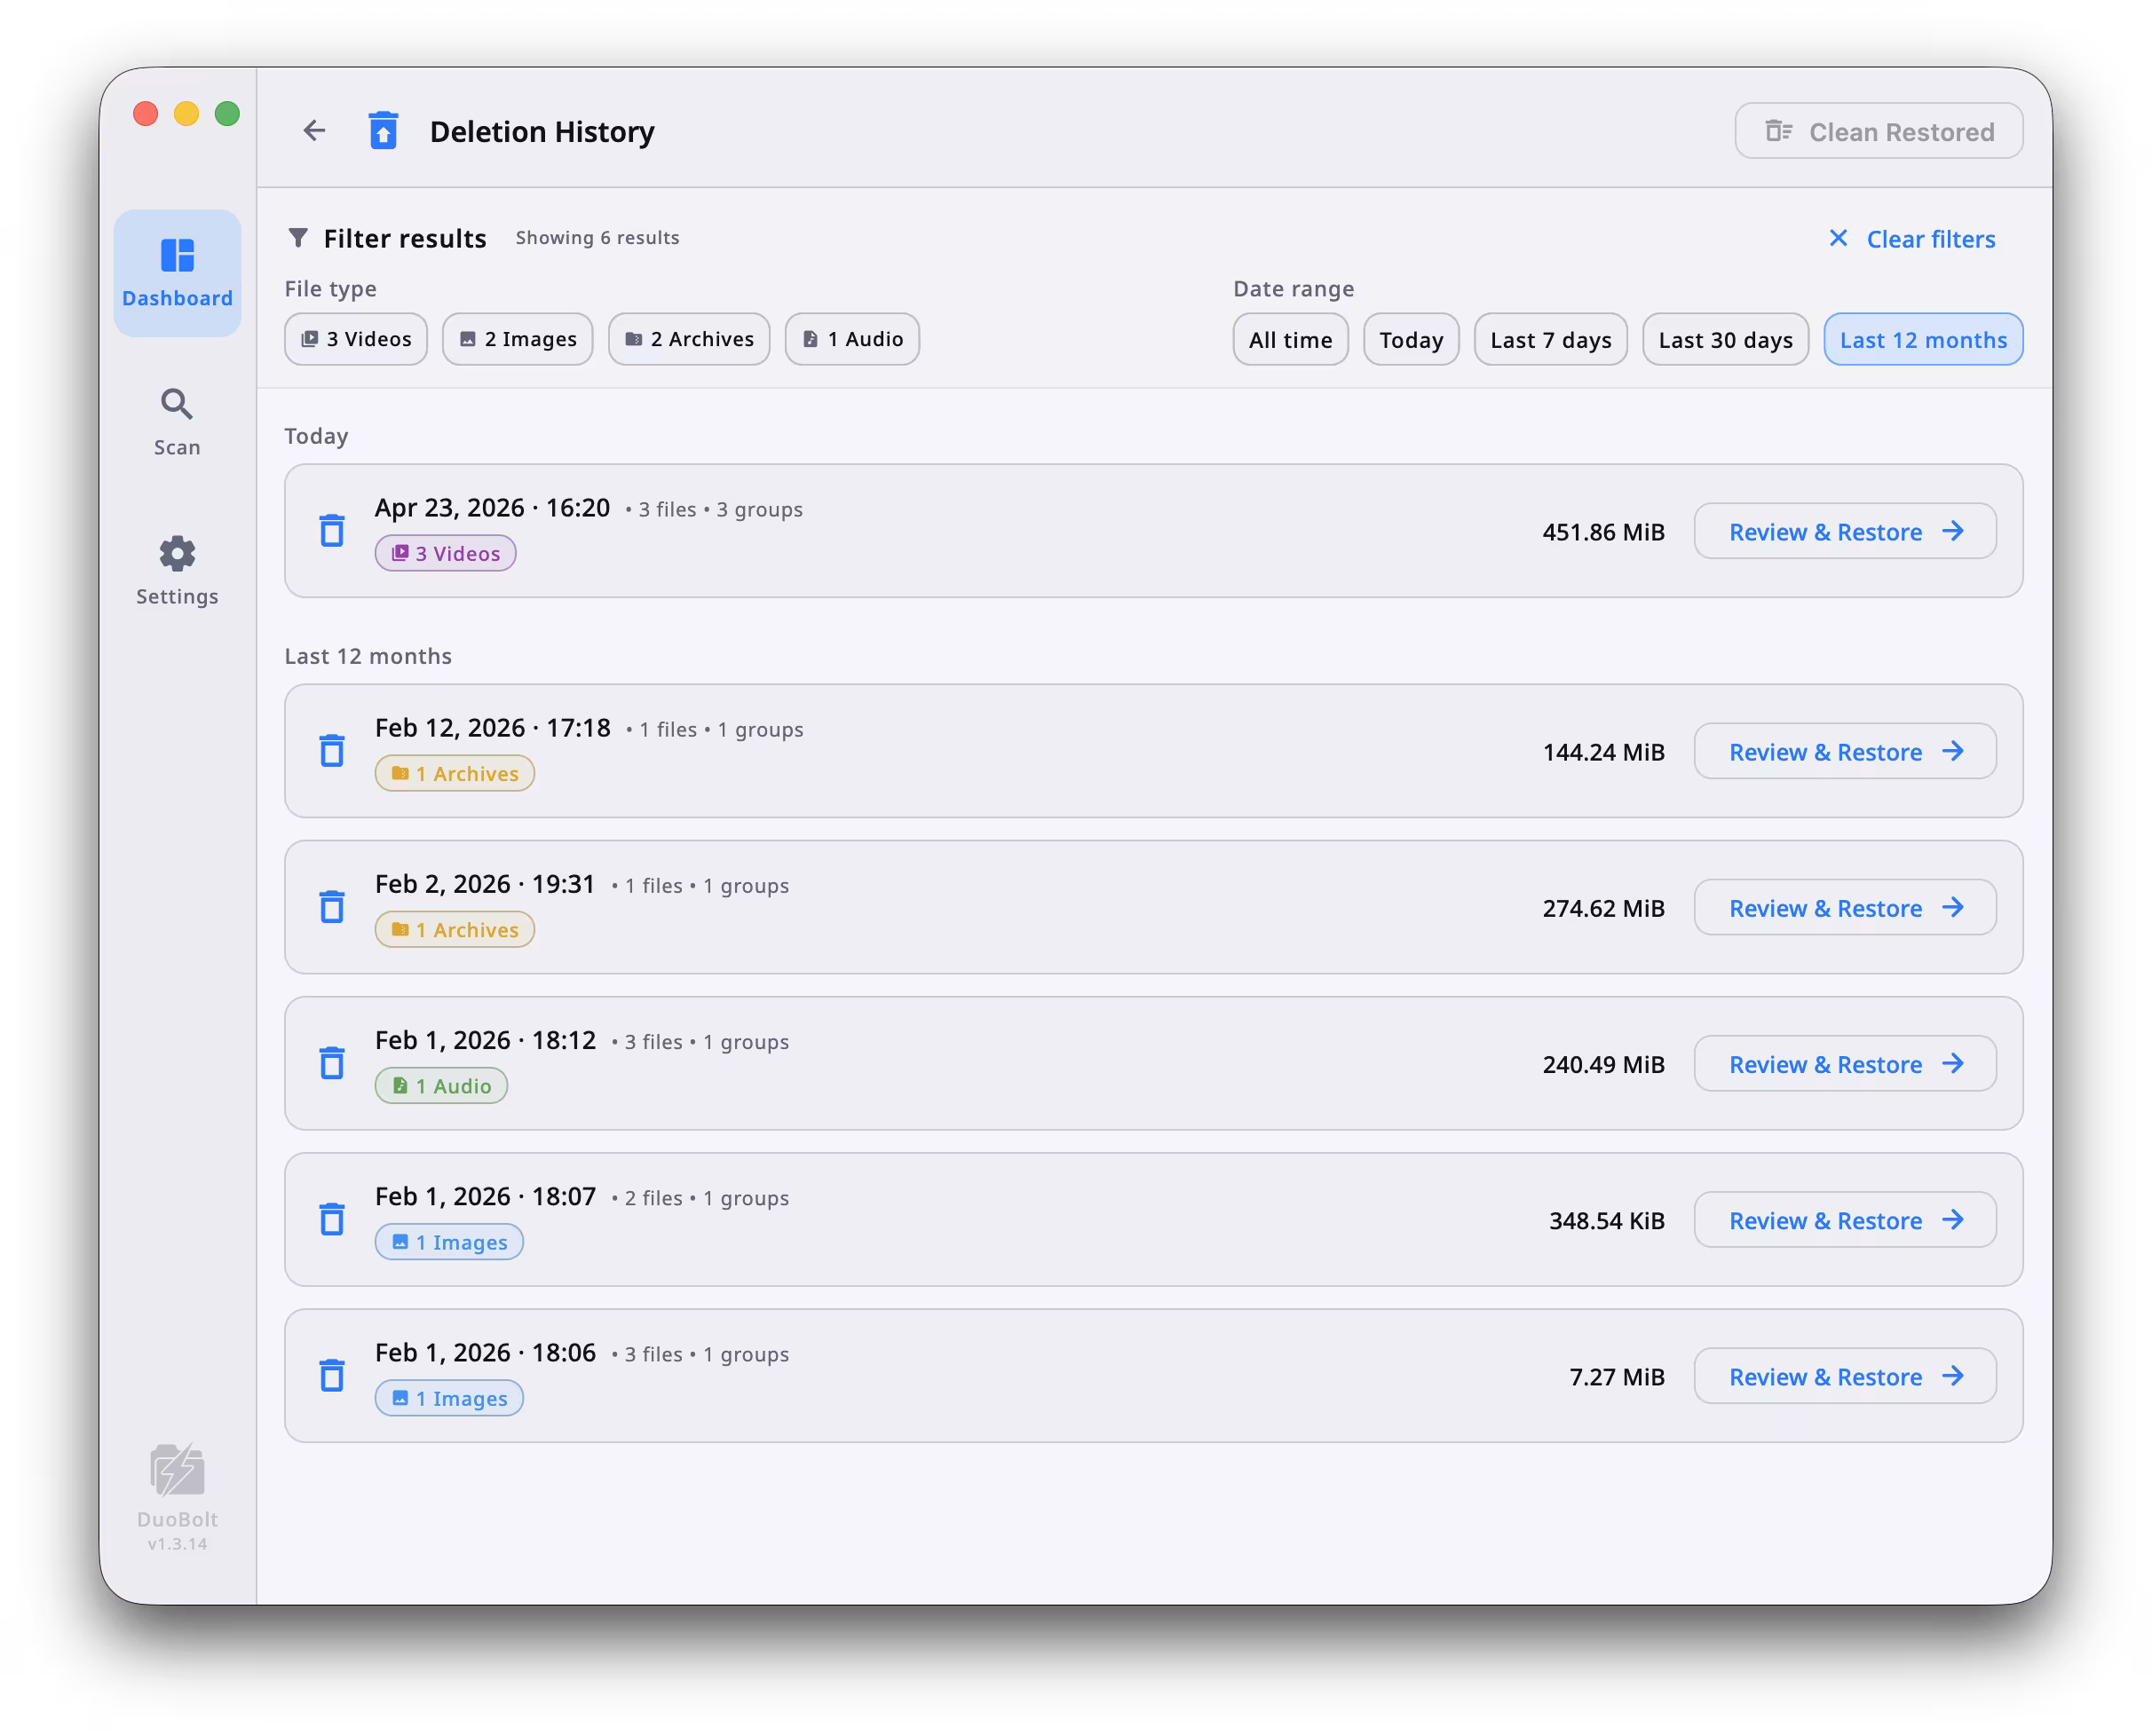Viewport: 2152px width, 1736px height.
Task: Clear filters using the link
Action: pyautogui.click(x=1911, y=239)
